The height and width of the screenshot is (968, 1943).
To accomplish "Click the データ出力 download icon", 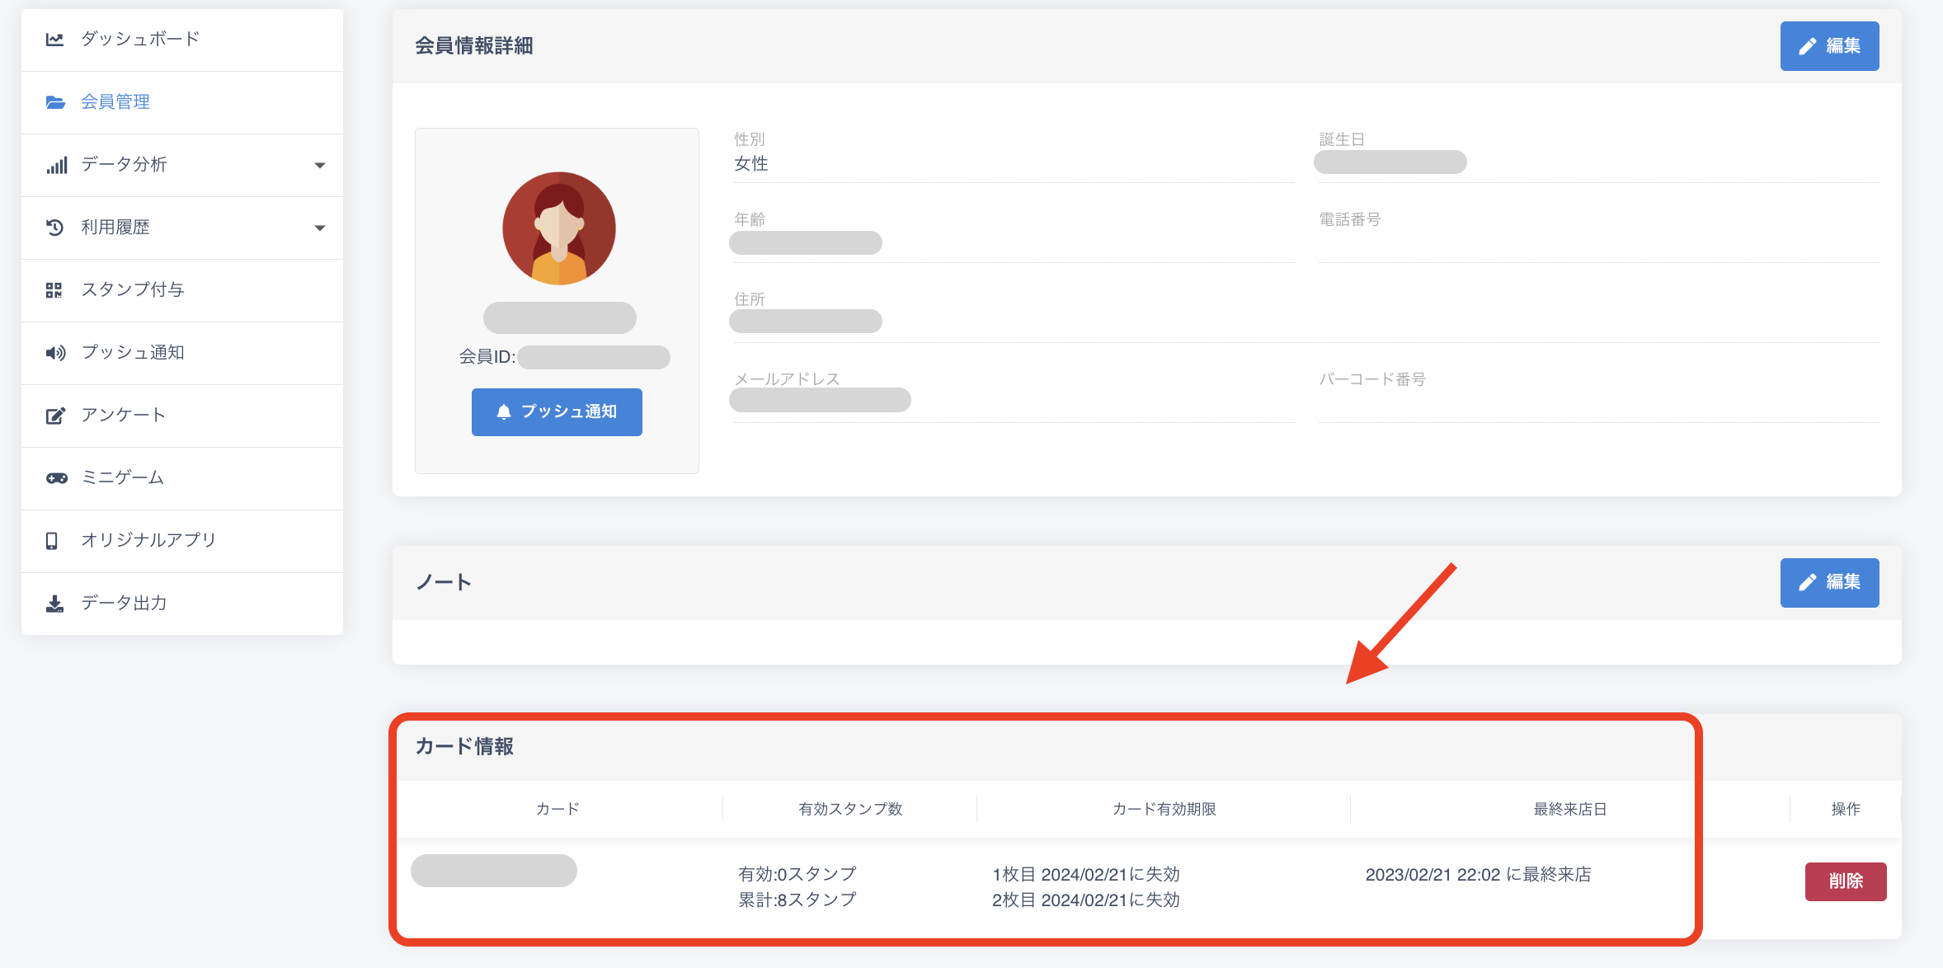I will [54, 604].
